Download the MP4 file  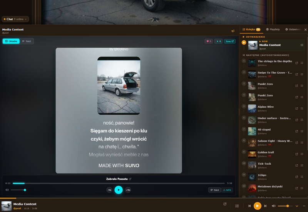227,190
